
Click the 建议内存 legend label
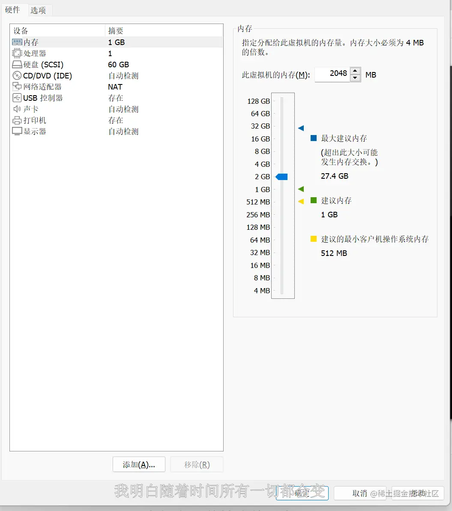[x=336, y=201]
